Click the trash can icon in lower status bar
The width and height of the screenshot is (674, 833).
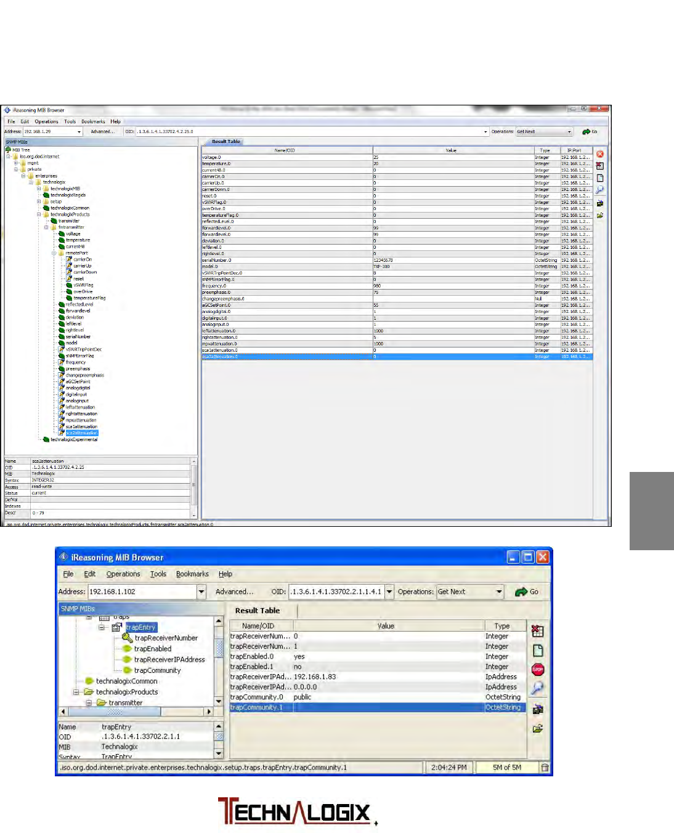545,768
